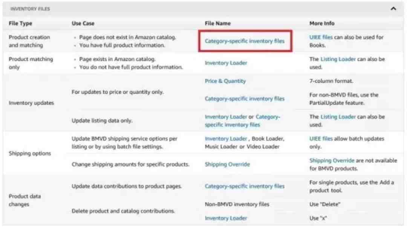Click the Use Case column header
407x228 pixels.
coord(83,23)
